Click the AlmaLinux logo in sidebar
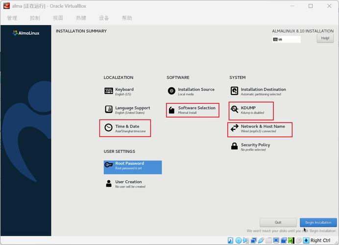Image resolution: width=339 pixels, height=245 pixels. tap(26, 33)
